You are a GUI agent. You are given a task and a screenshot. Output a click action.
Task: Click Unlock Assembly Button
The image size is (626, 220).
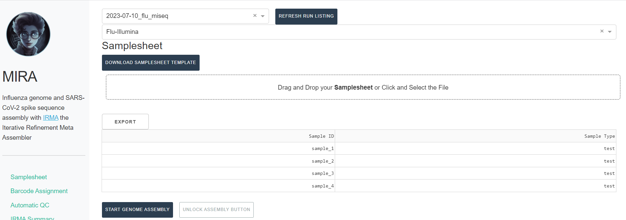216,210
